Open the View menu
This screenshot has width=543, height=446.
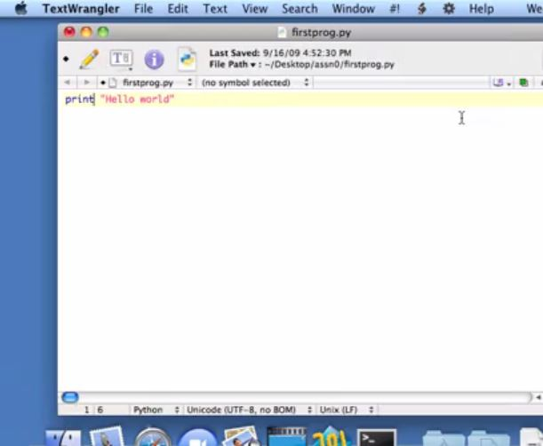(255, 9)
